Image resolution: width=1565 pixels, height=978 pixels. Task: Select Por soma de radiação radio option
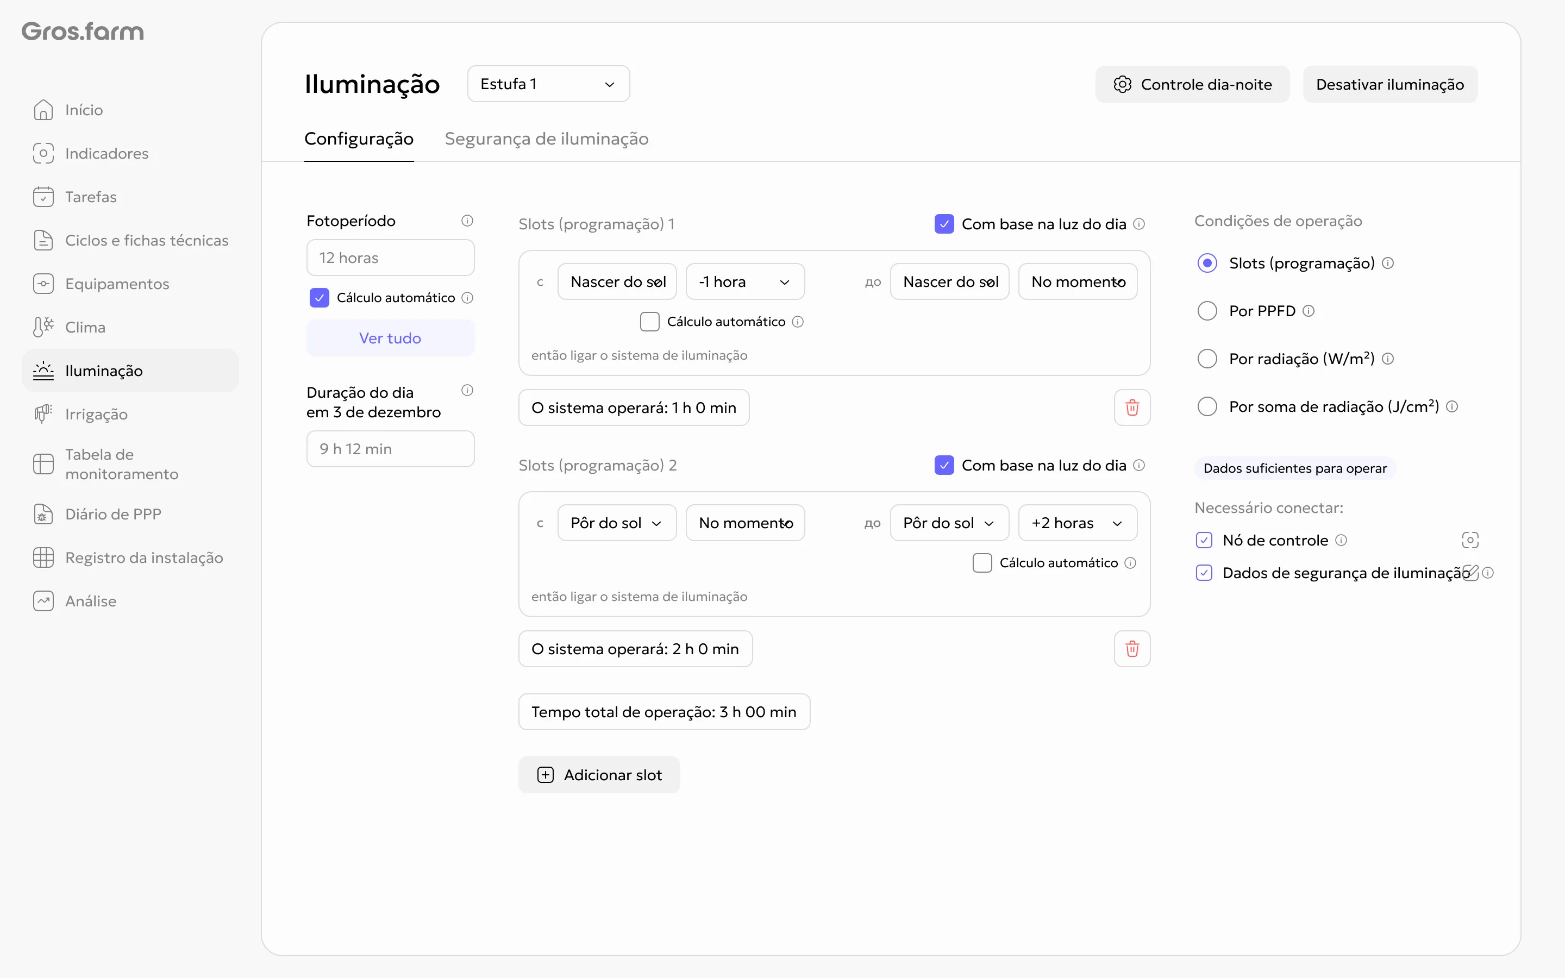tap(1207, 407)
